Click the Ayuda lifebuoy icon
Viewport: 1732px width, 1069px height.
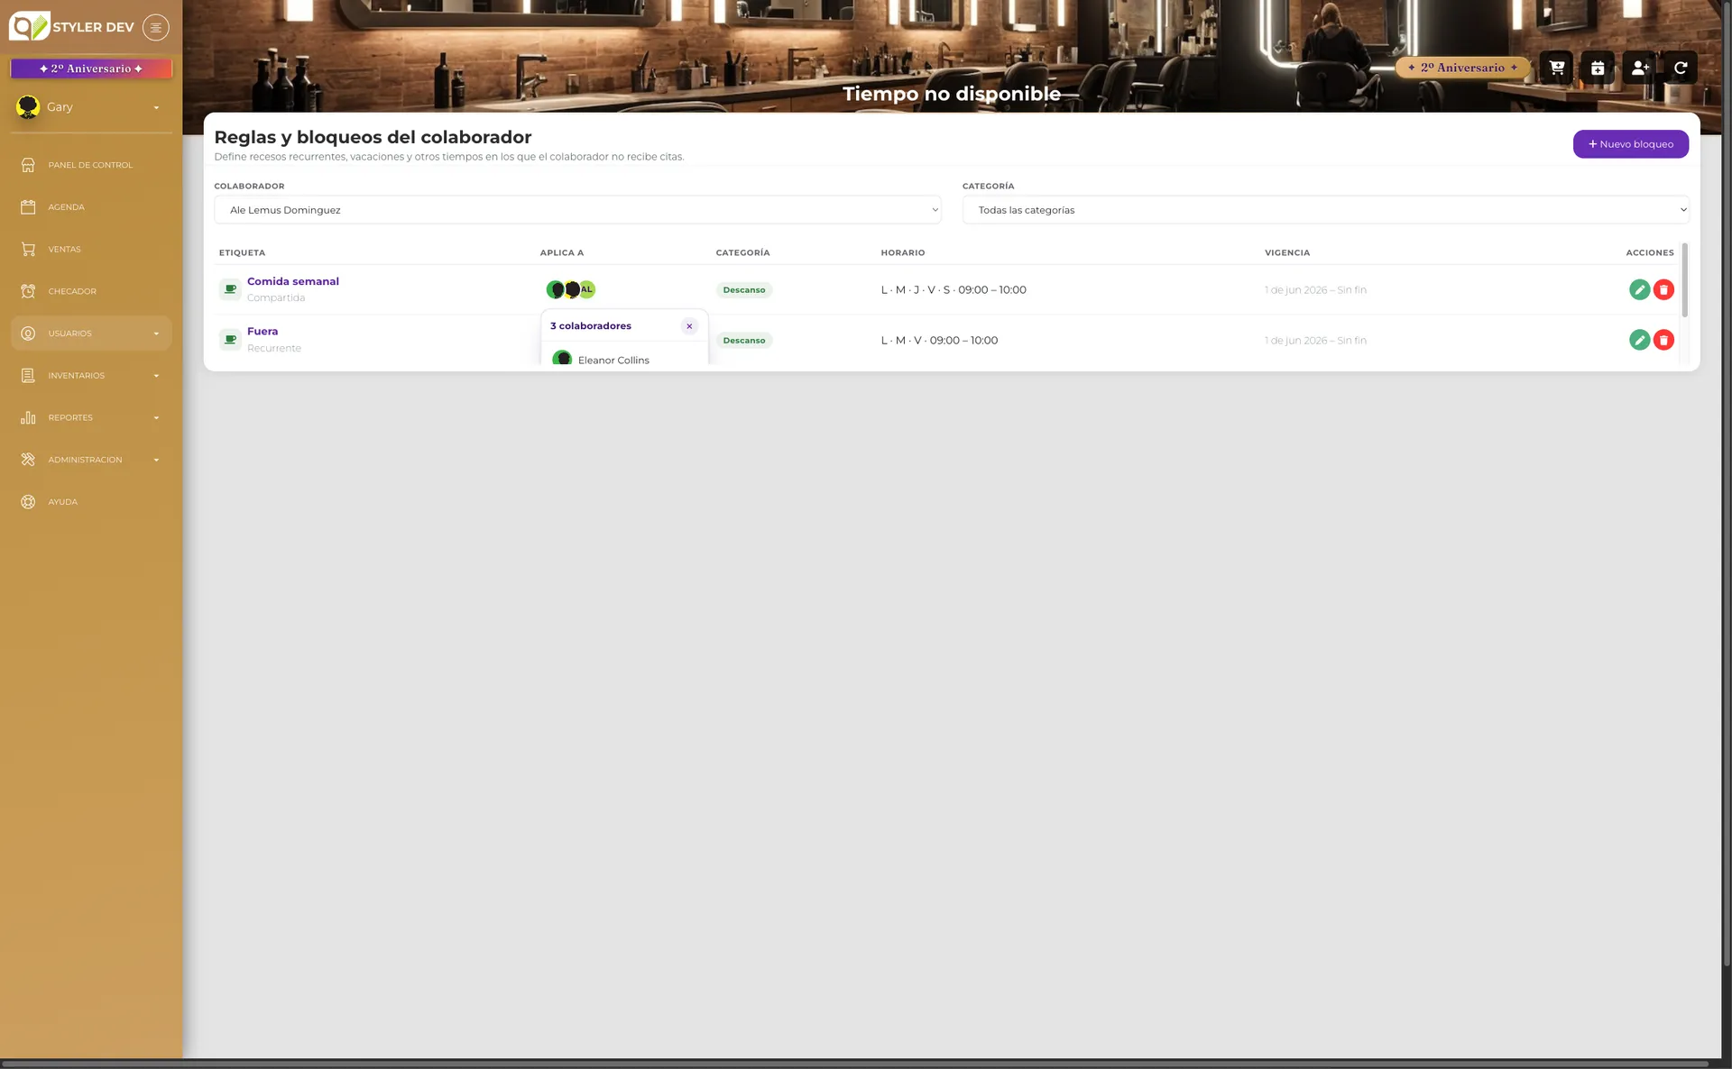28,502
